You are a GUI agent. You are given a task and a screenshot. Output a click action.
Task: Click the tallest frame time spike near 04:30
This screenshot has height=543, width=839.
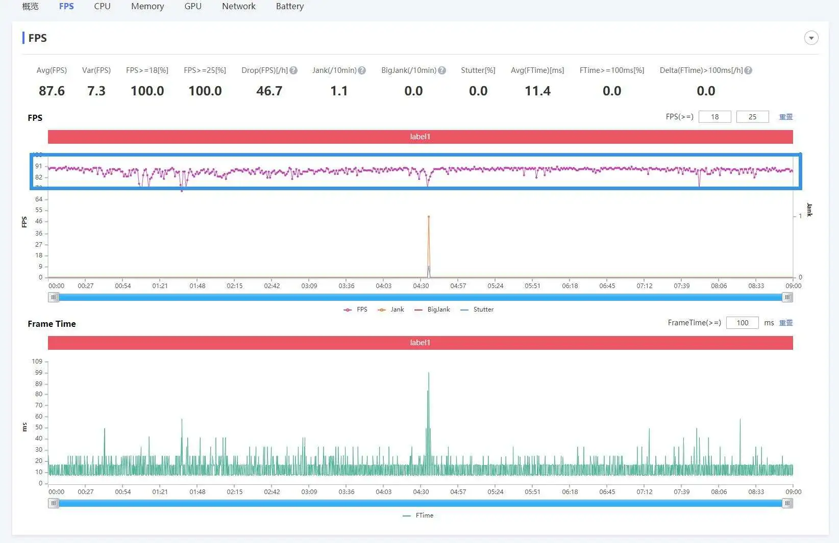pyautogui.click(x=429, y=373)
